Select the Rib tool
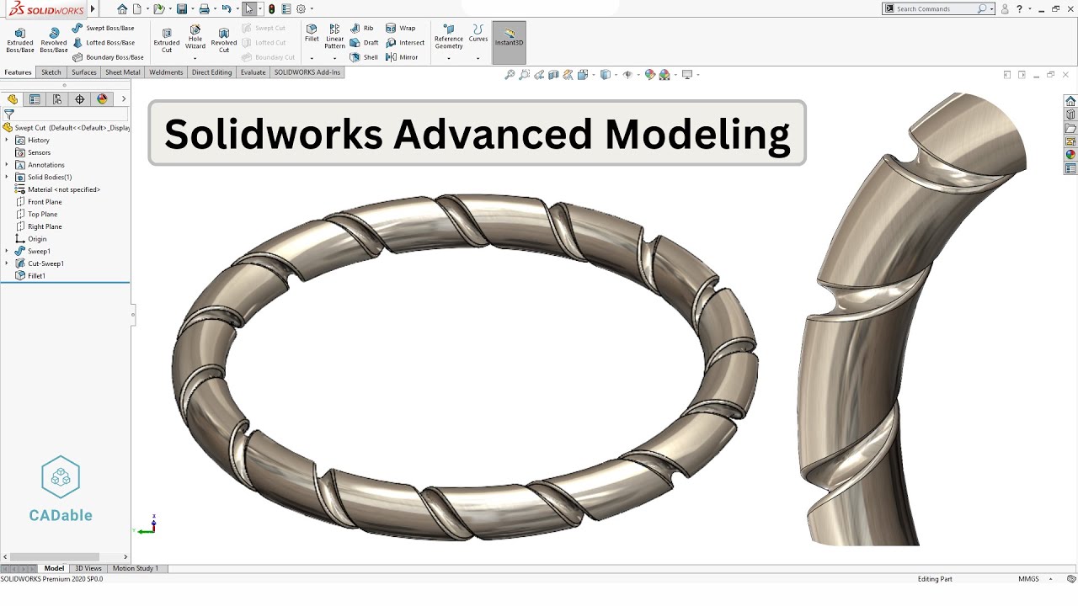Viewport: 1078px width, 606px height. pos(361,28)
